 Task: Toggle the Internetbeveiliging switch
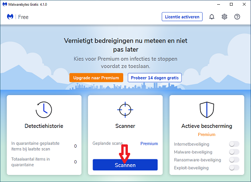coord(234,144)
